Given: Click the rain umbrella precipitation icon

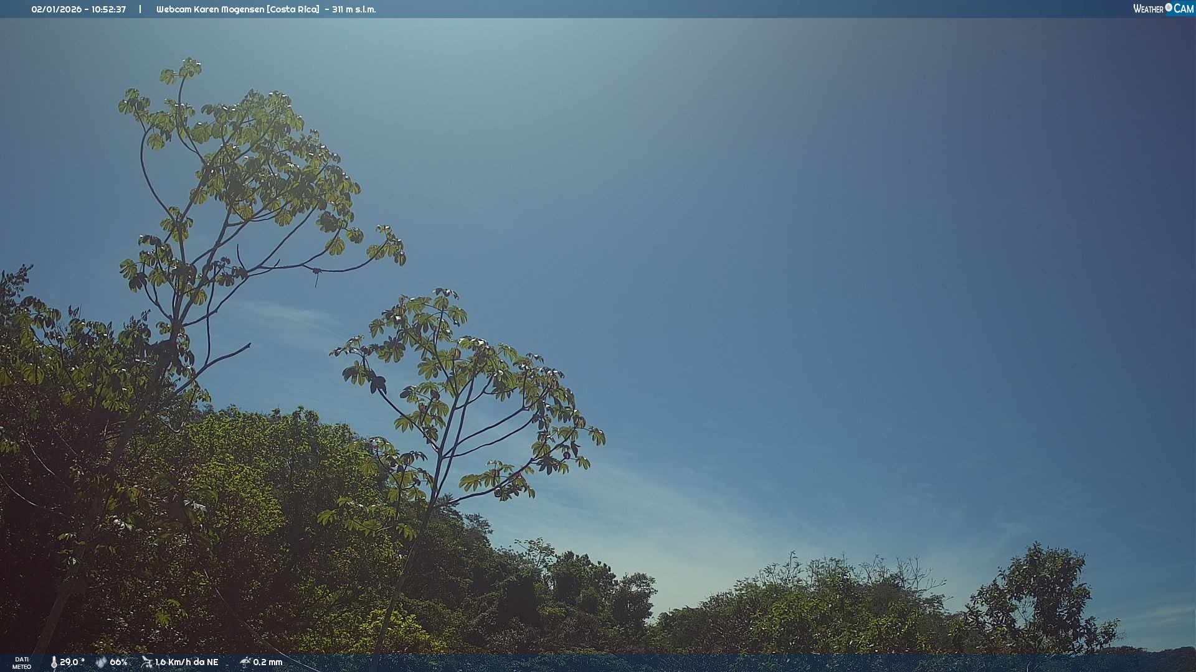Looking at the screenshot, I should coord(245,662).
